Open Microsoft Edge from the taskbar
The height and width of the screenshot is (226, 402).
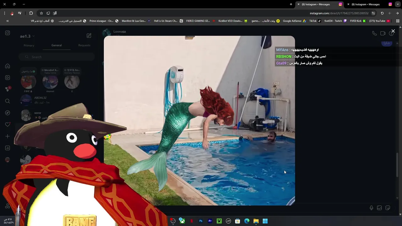tap(247, 221)
